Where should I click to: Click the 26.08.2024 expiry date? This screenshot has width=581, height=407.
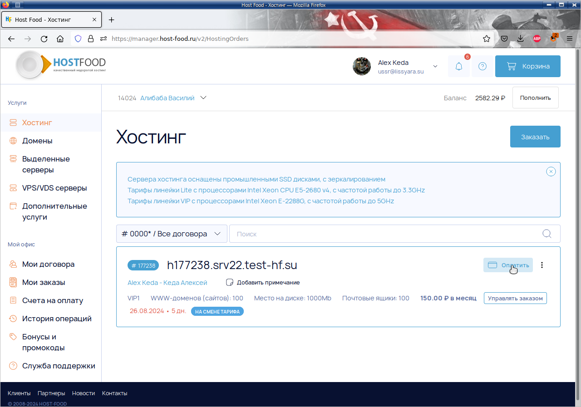(147, 311)
